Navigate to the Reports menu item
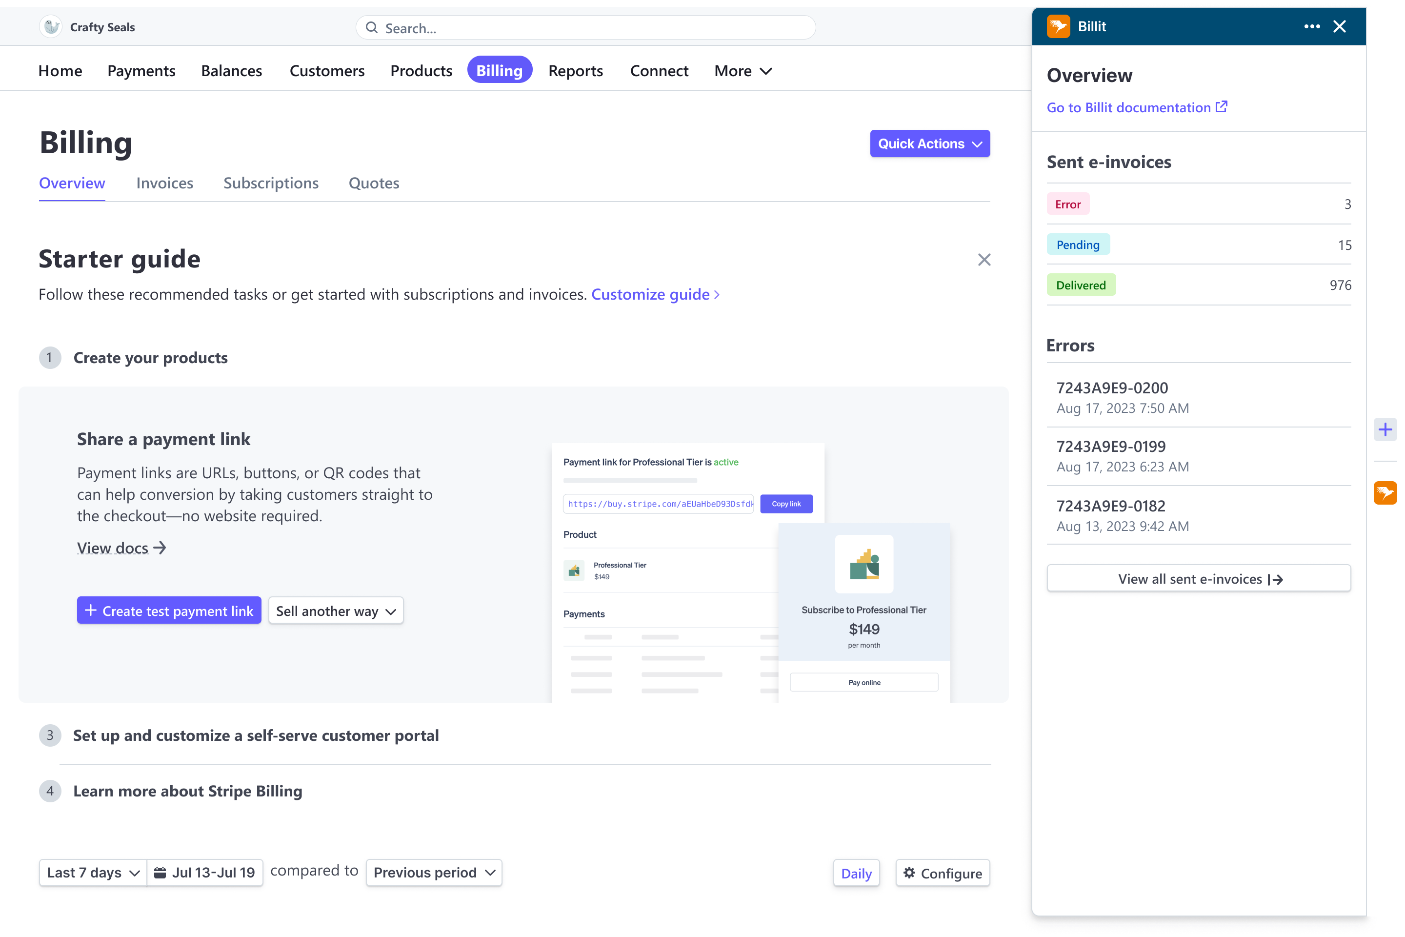1405x937 pixels. click(x=575, y=70)
